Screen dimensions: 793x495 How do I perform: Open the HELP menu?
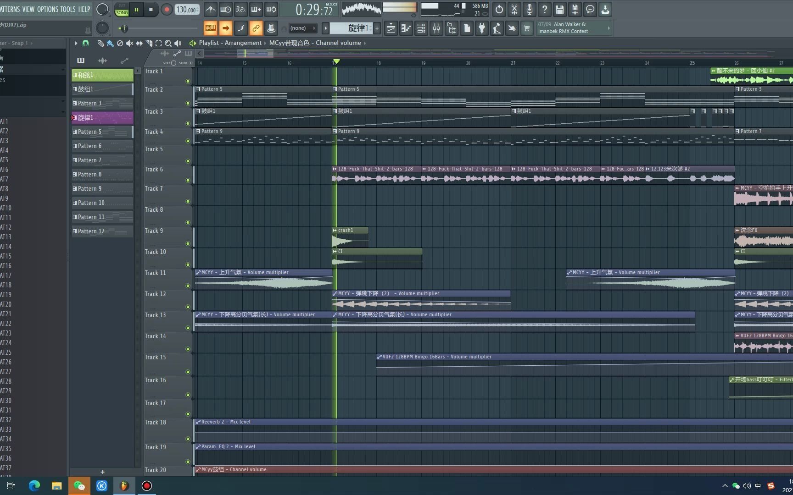tap(84, 9)
